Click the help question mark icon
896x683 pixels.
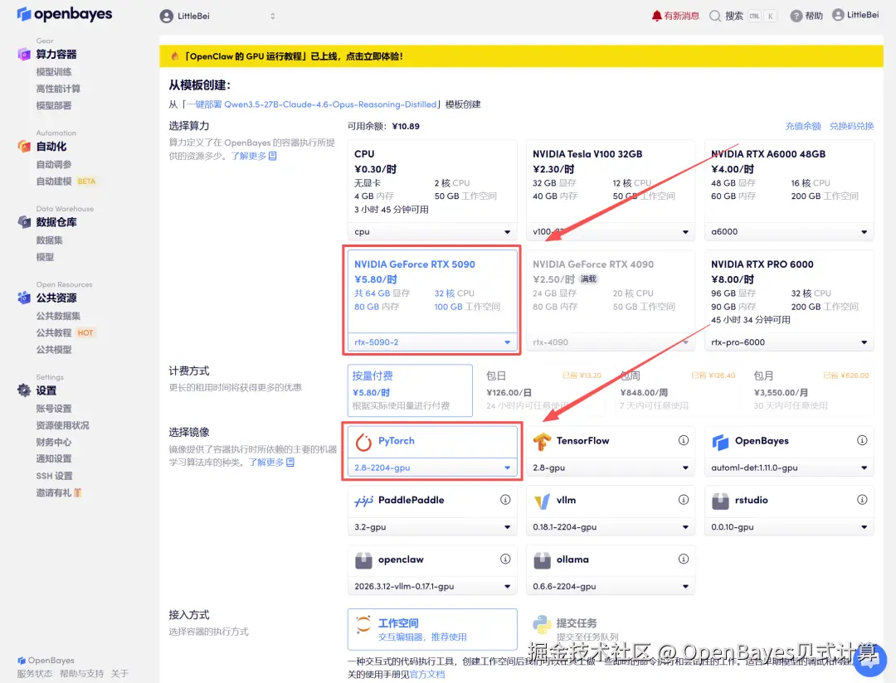pos(796,16)
